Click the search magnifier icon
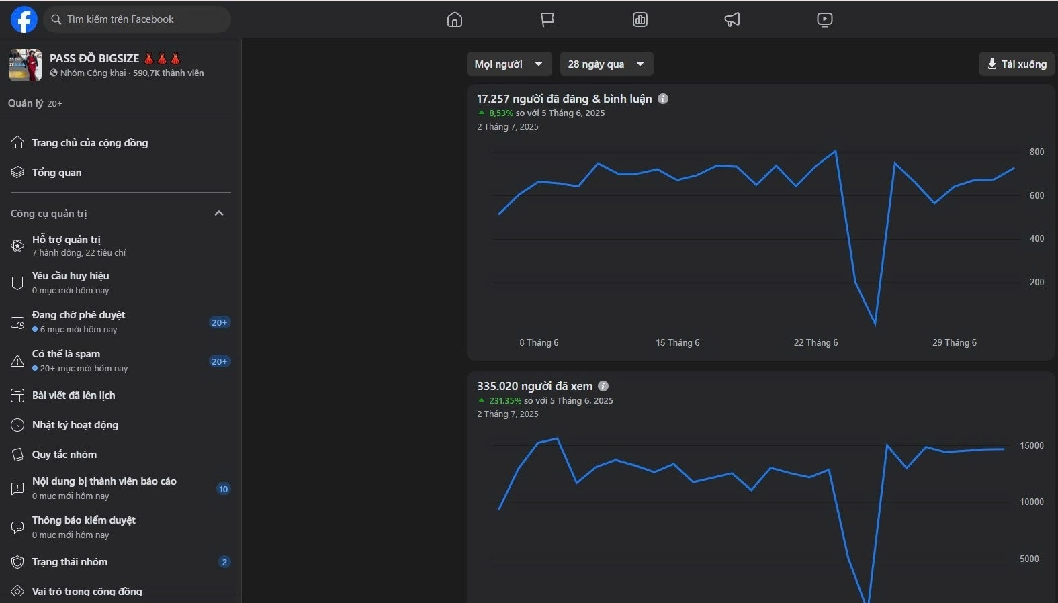This screenshot has width=1058, height=603. (x=56, y=19)
